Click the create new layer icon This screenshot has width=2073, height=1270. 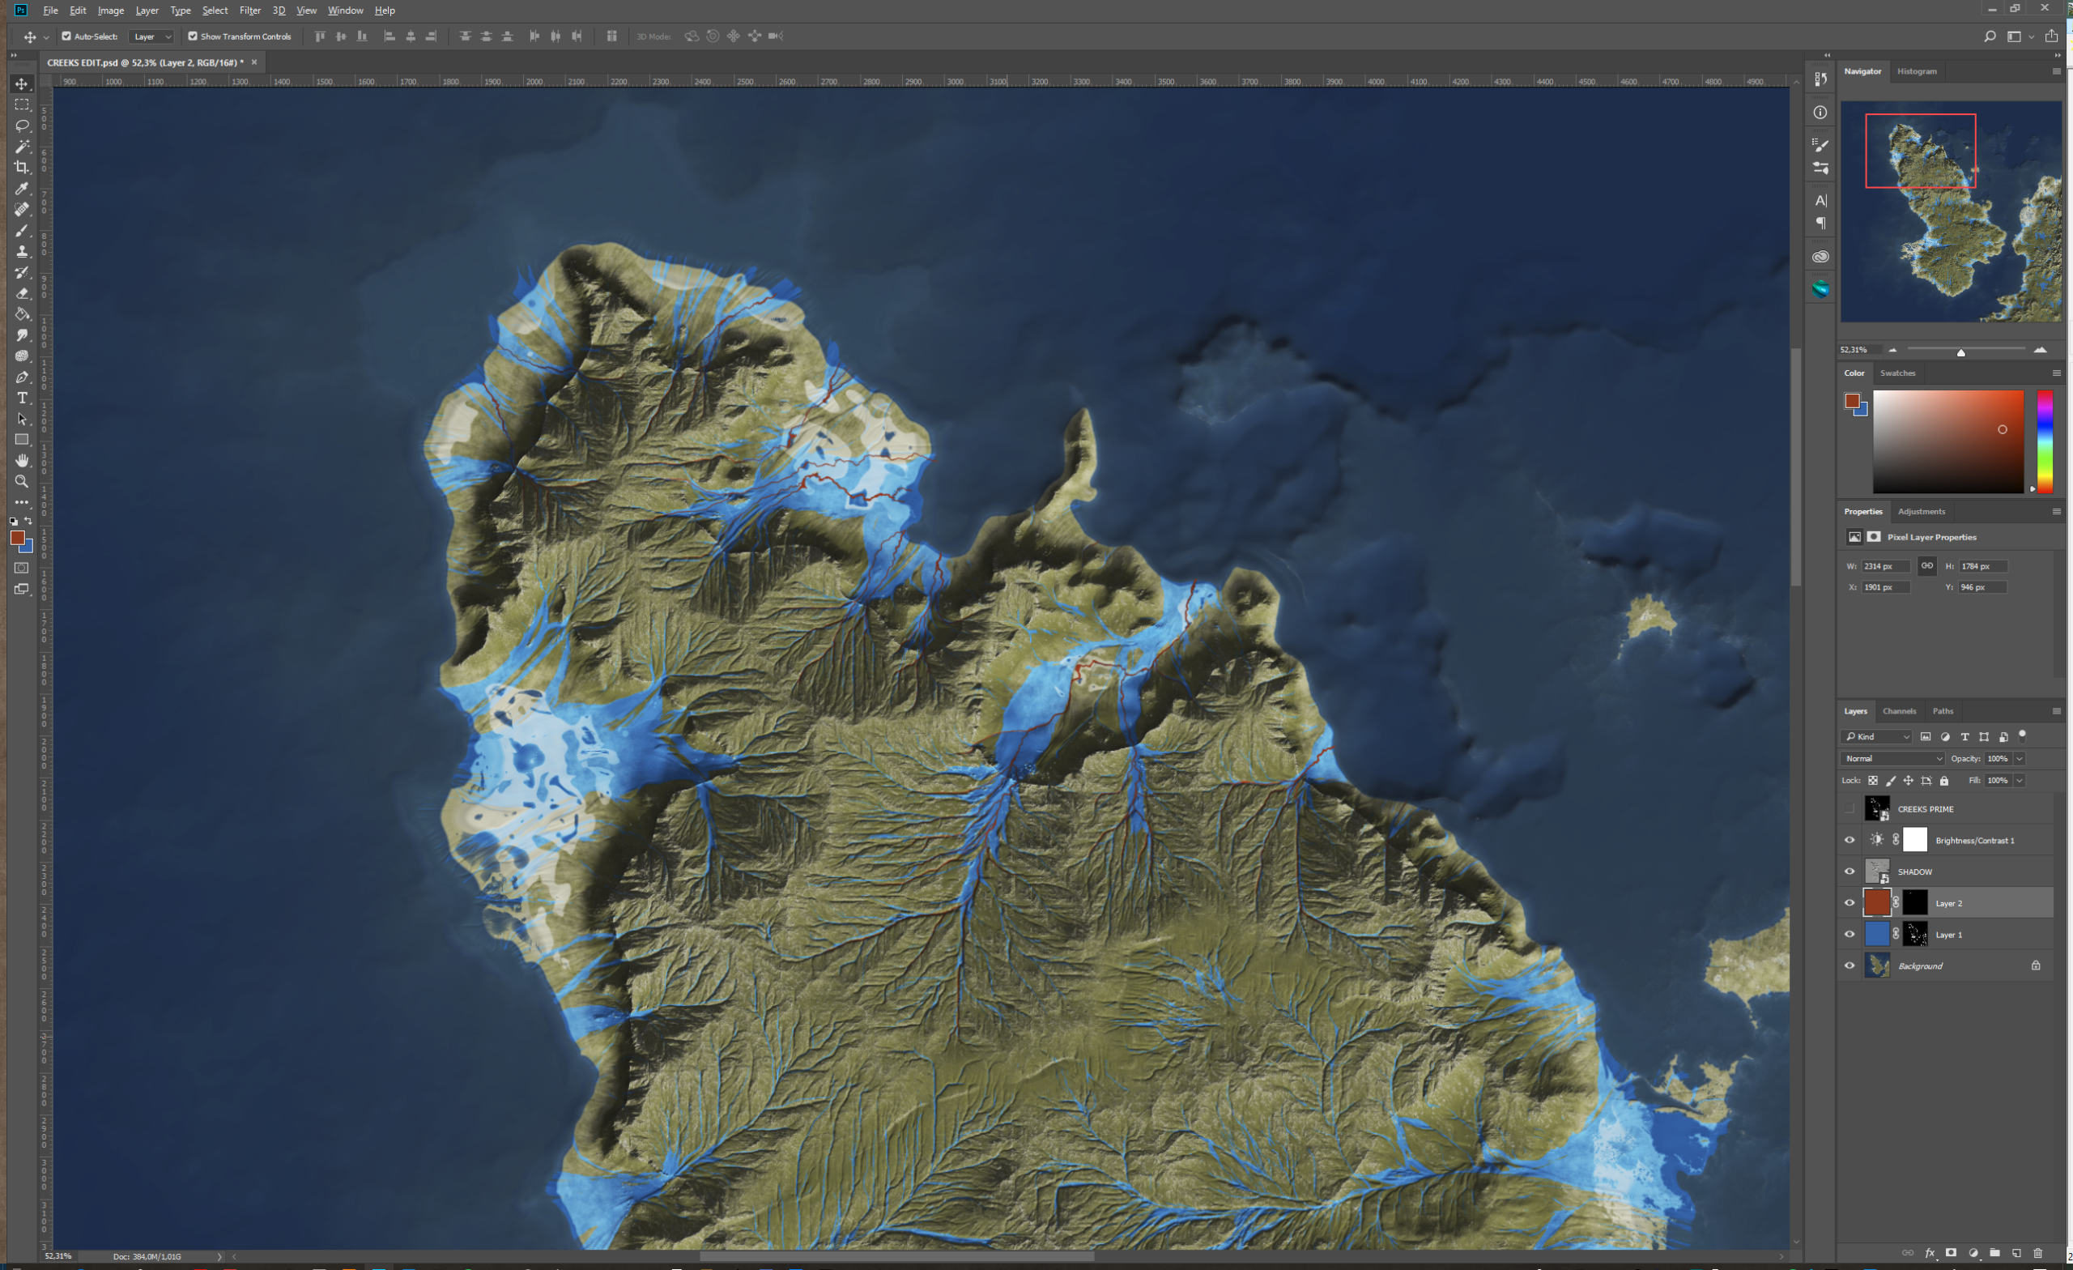tap(2016, 1253)
